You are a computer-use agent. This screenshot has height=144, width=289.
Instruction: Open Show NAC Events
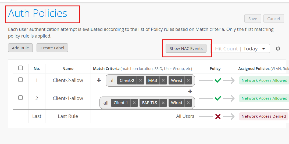click(x=186, y=49)
